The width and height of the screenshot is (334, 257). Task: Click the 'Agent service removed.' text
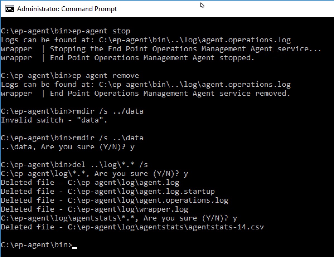(x=241, y=93)
